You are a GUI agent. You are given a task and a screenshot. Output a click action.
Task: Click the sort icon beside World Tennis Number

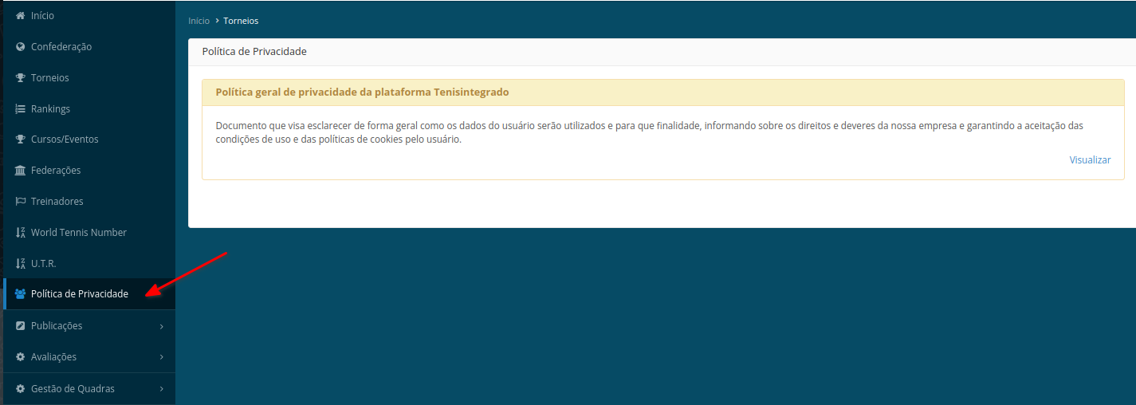(21, 233)
